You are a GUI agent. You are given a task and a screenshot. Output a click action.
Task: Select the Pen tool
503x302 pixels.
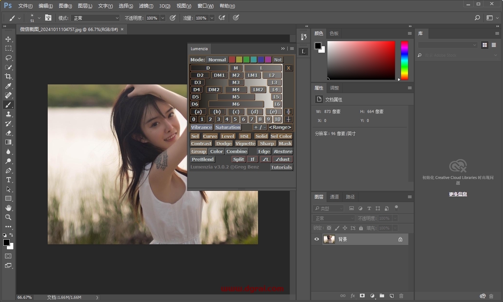[8, 170]
